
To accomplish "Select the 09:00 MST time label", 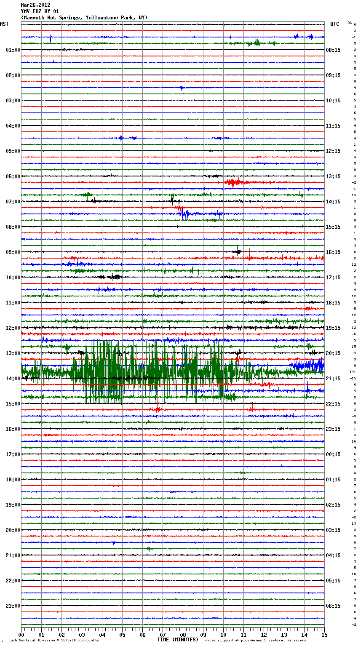I will point(13,252).
